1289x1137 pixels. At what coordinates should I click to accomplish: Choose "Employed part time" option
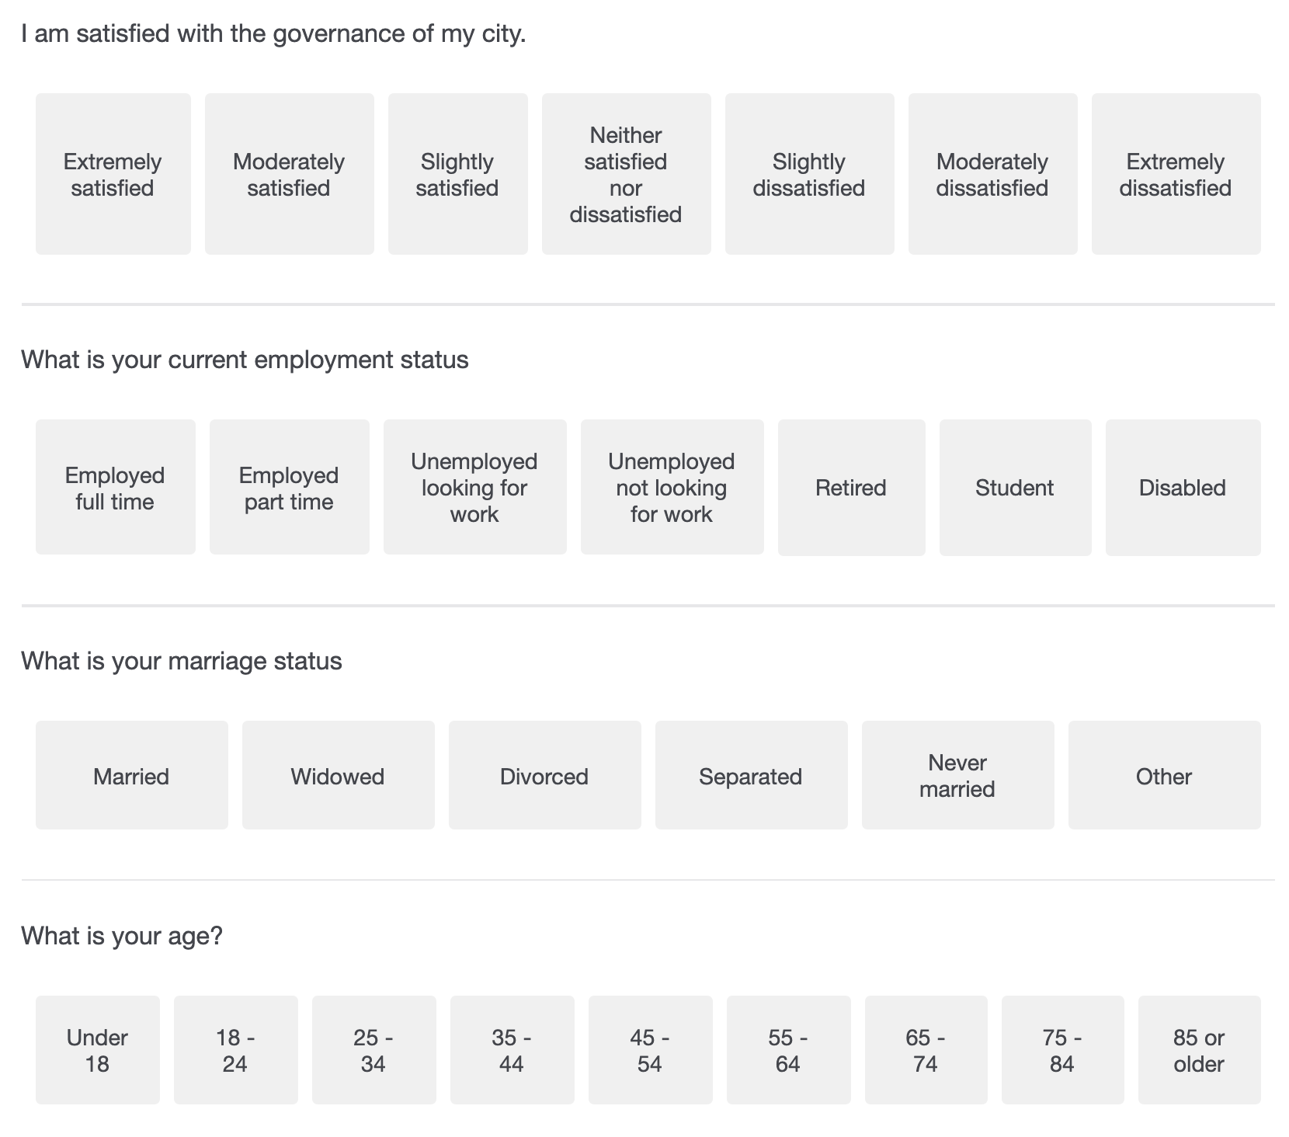[x=289, y=487]
